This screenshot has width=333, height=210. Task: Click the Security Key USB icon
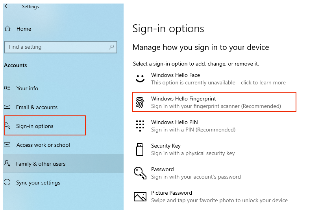139,150
